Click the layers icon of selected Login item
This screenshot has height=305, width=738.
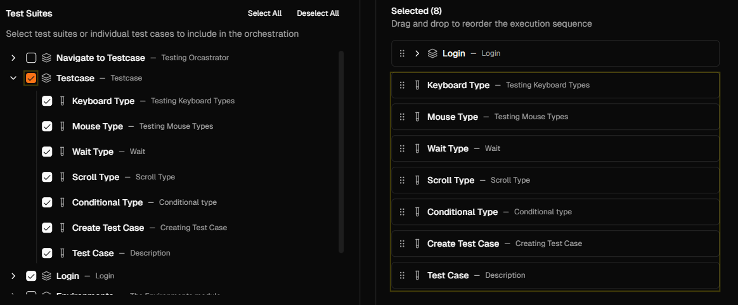pyautogui.click(x=432, y=54)
